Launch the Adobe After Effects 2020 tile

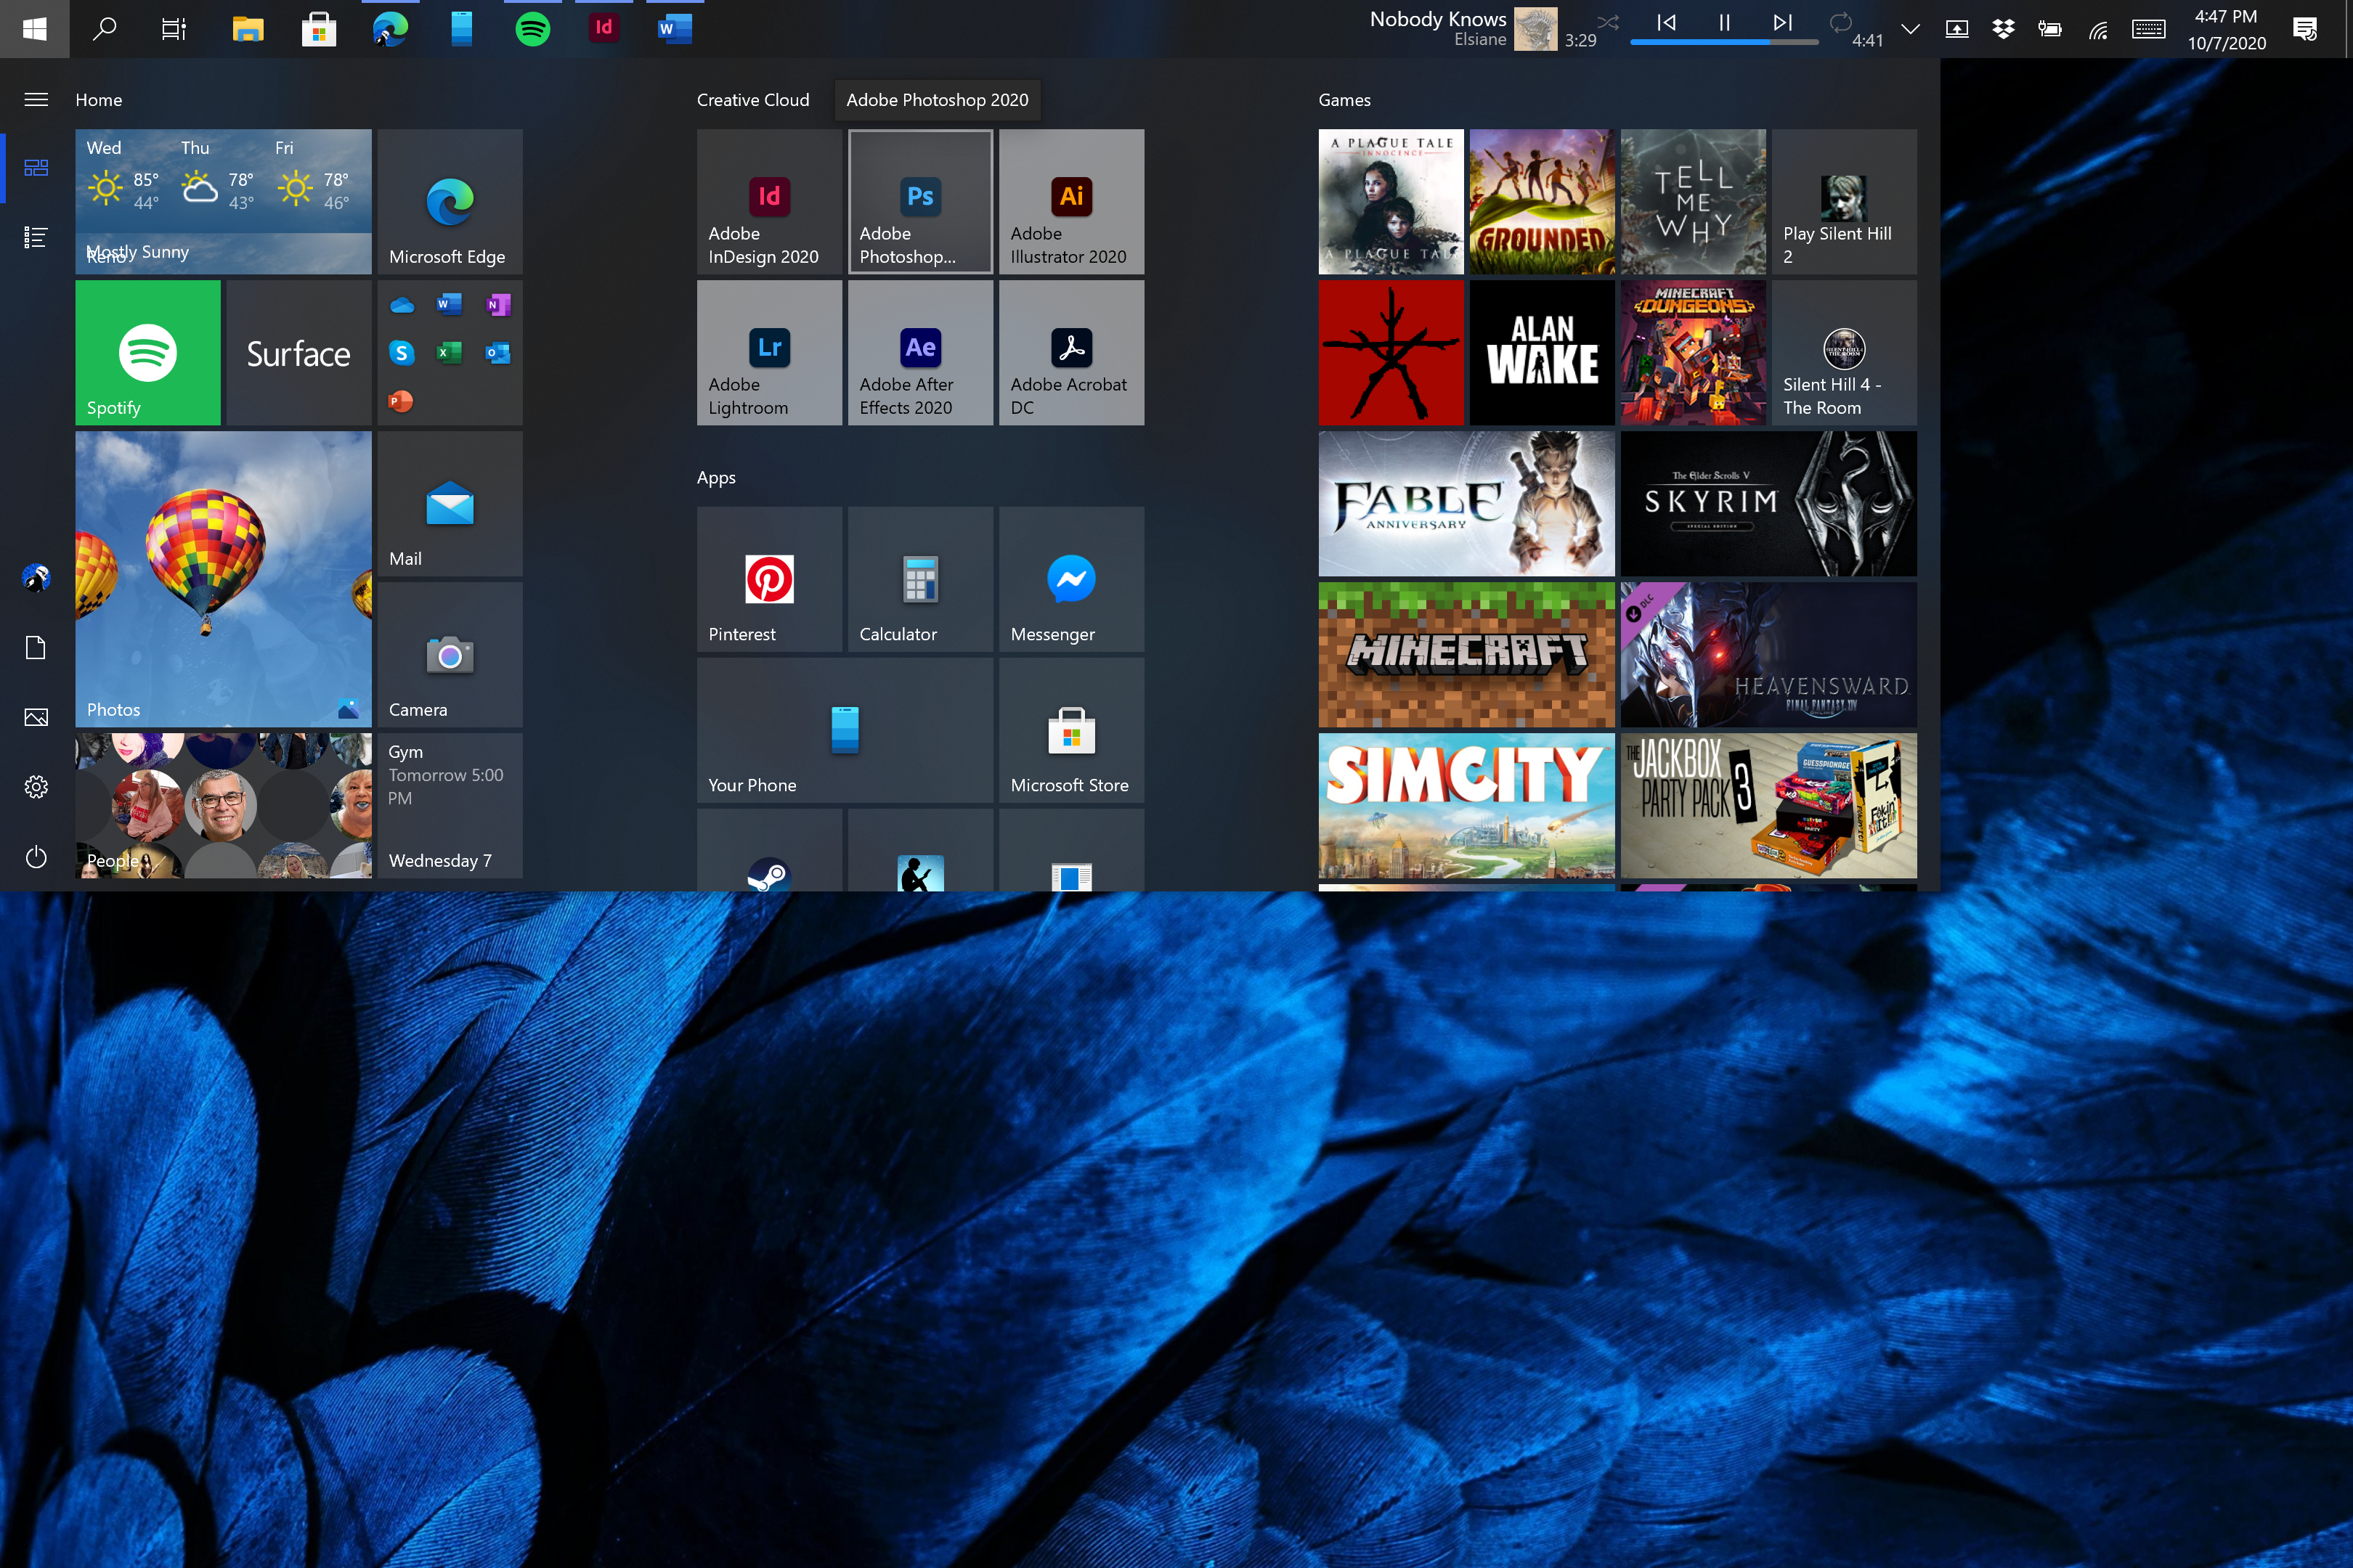click(x=919, y=352)
